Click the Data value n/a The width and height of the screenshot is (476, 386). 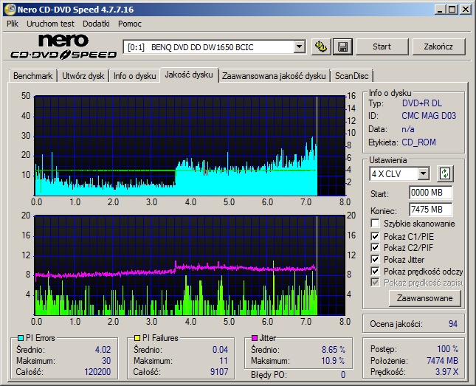(408, 129)
